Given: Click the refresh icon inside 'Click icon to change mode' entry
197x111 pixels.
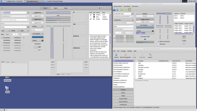Looking at the screenshot, I should pos(28,20).
